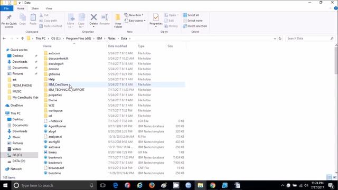Go up one folder level arrow
338x190 pixels.
[22, 39]
